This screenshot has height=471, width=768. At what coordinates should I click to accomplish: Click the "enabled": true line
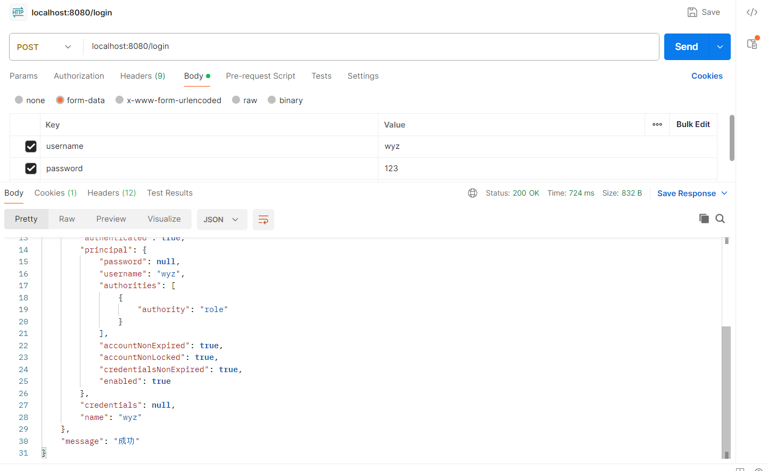click(135, 381)
